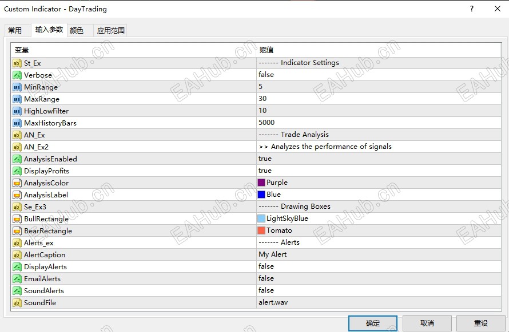
Task: Open the 应用范围 tab
Action: 110,30
